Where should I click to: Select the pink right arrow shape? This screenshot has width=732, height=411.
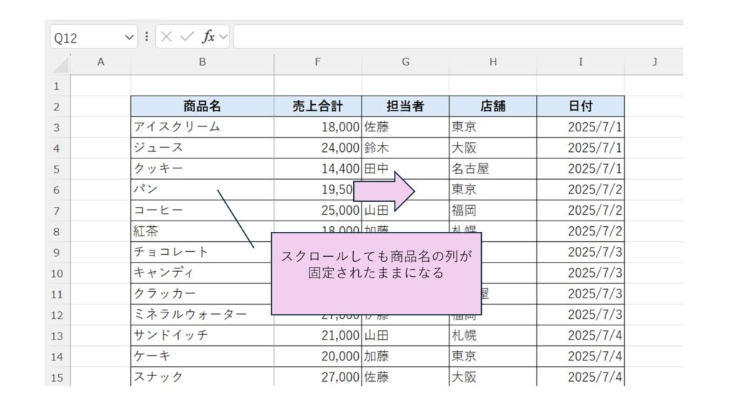pos(385,190)
